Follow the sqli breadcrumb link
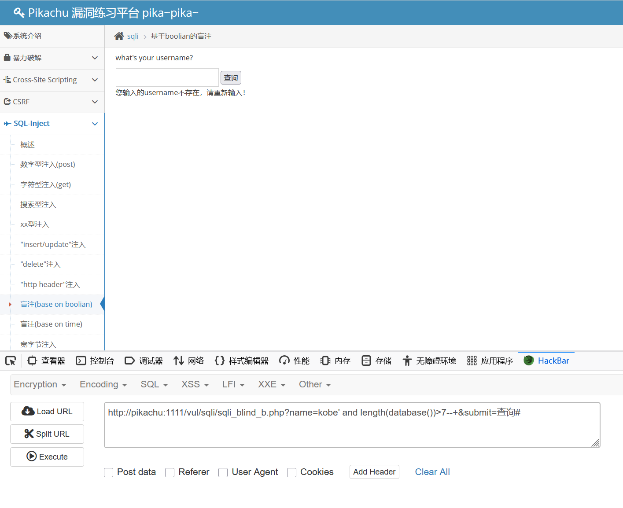The width and height of the screenshot is (623, 508). point(133,36)
